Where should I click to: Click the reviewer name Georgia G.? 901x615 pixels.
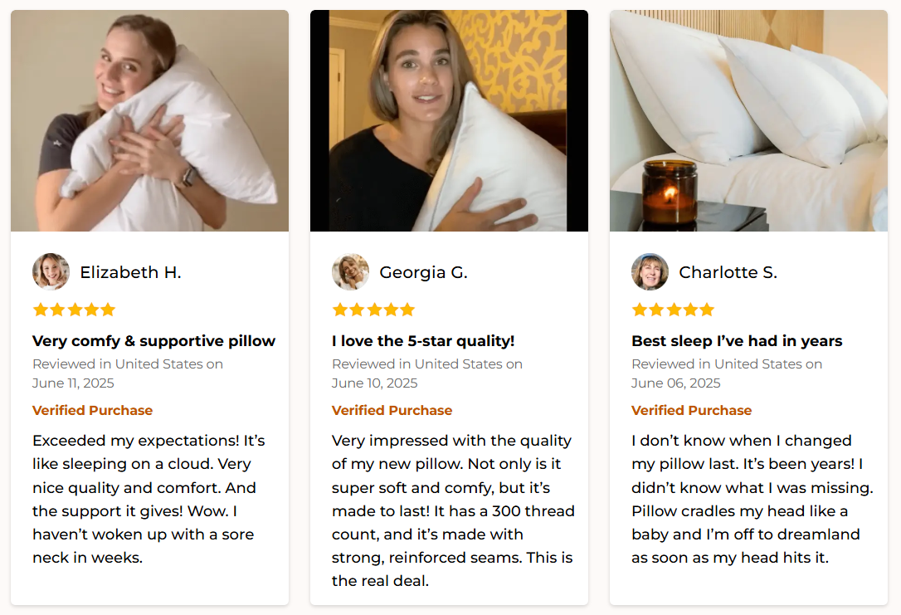click(x=423, y=272)
